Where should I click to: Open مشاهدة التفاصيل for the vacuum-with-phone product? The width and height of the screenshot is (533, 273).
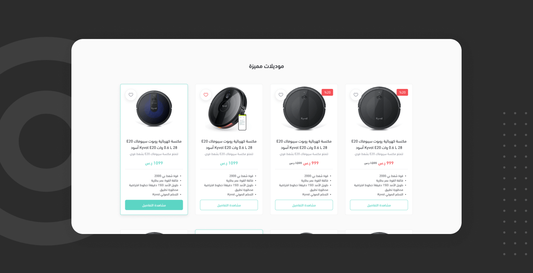click(229, 205)
